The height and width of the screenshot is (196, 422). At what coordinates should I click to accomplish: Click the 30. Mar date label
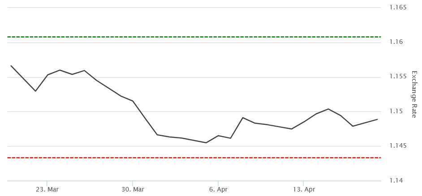133,189
